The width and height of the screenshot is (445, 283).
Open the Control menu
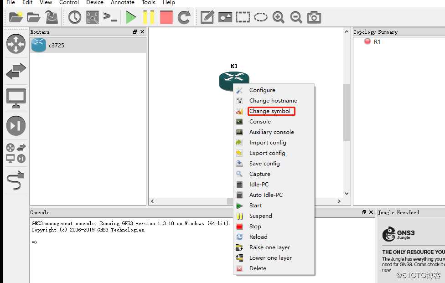pyautogui.click(x=69, y=3)
